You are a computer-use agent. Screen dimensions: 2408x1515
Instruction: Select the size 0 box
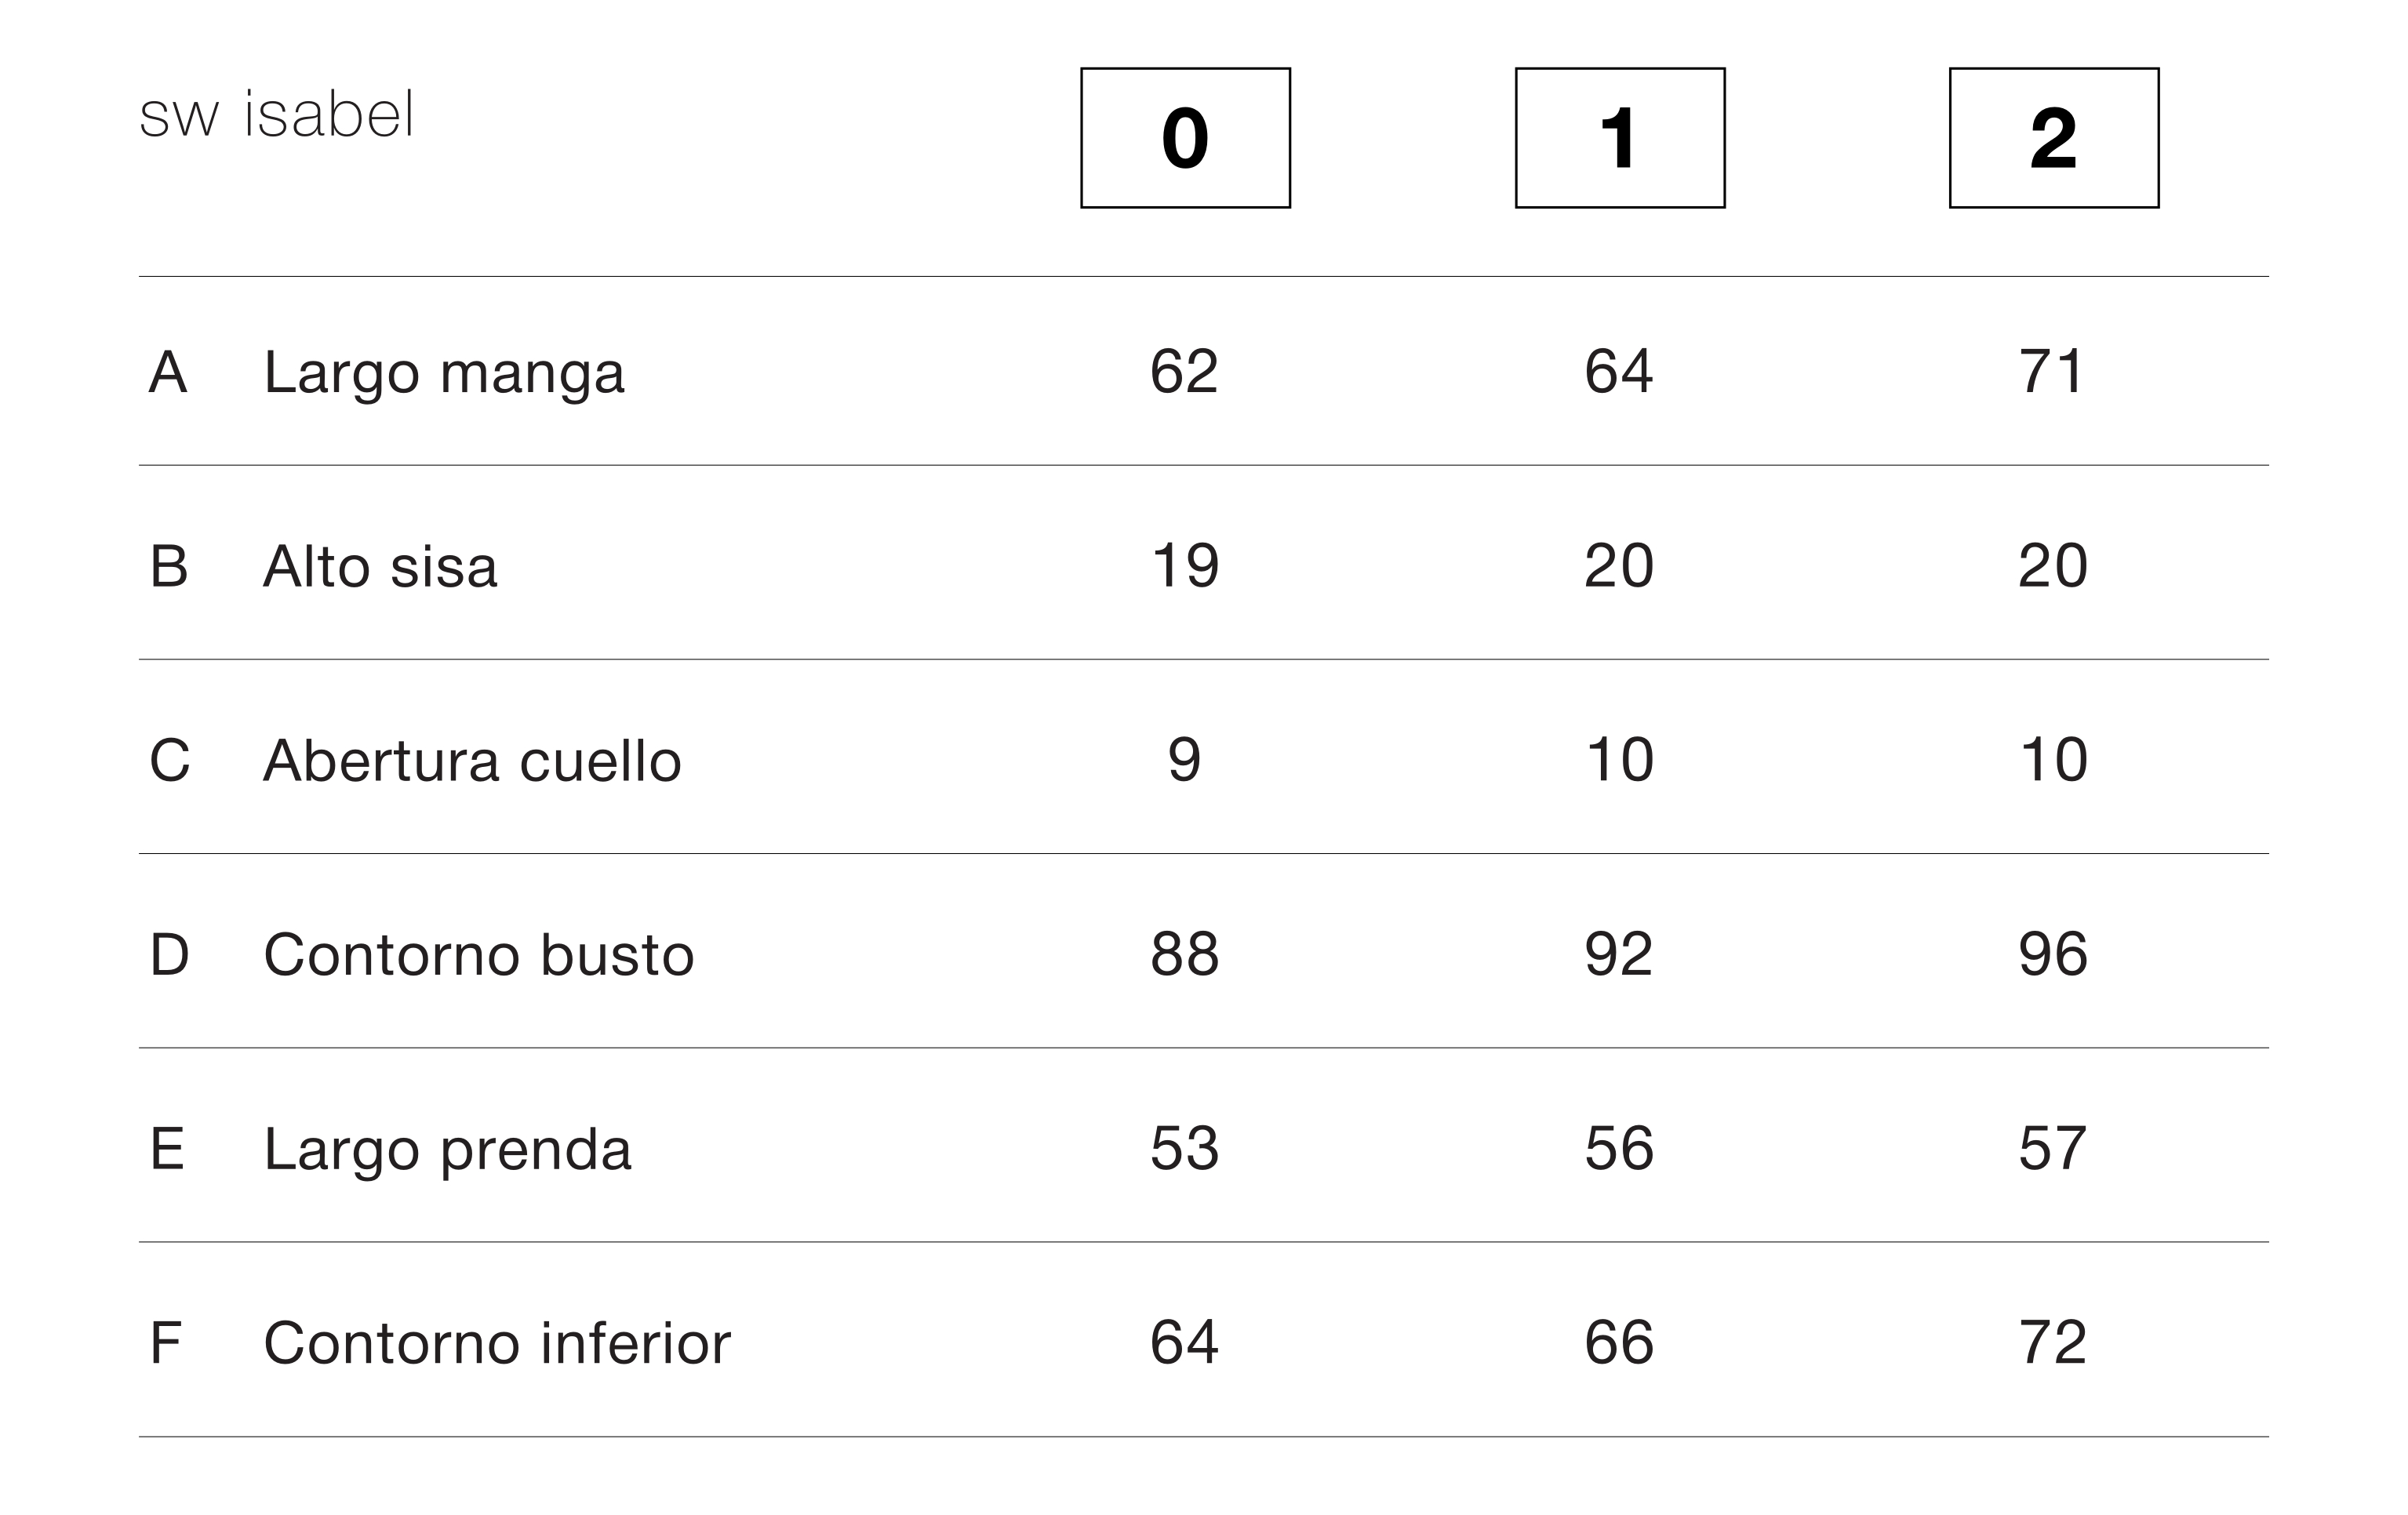1185,138
